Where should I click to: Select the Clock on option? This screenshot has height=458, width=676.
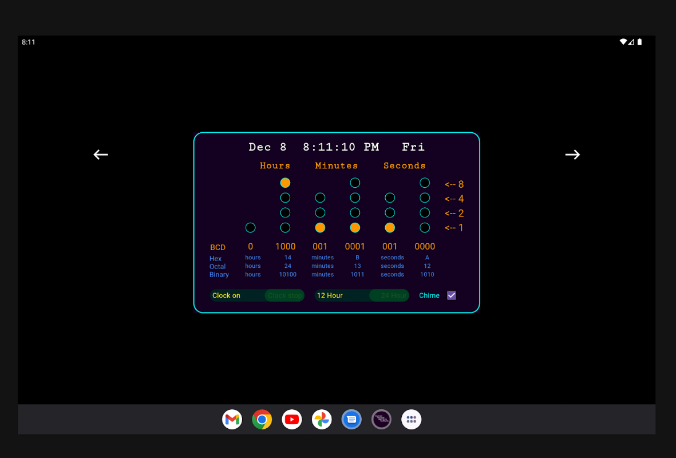pos(226,295)
